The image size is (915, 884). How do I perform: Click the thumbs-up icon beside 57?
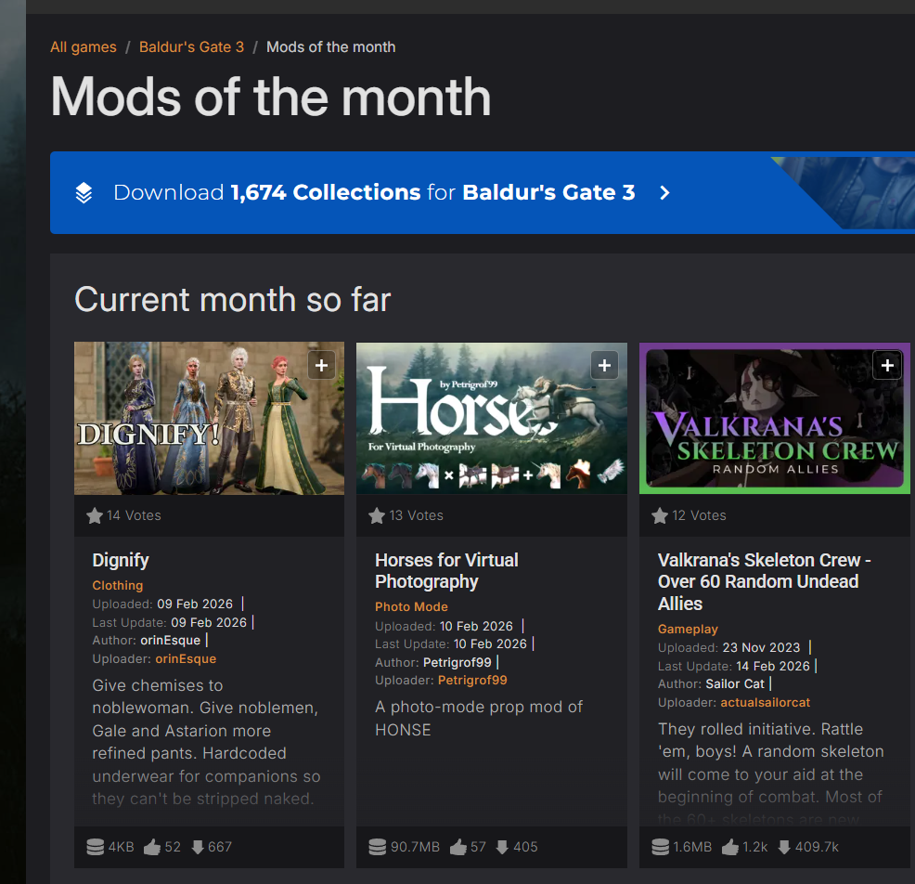point(458,847)
